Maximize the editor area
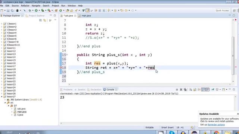 pos(234,16)
